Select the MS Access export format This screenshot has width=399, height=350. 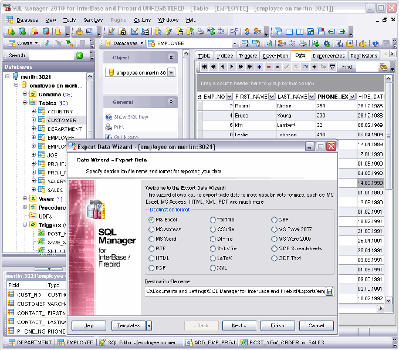tap(151, 230)
